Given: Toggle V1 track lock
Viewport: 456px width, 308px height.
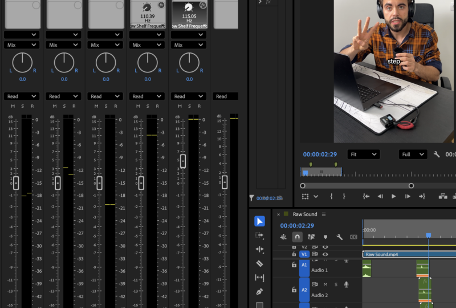Looking at the screenshot, I should [294, 254].
